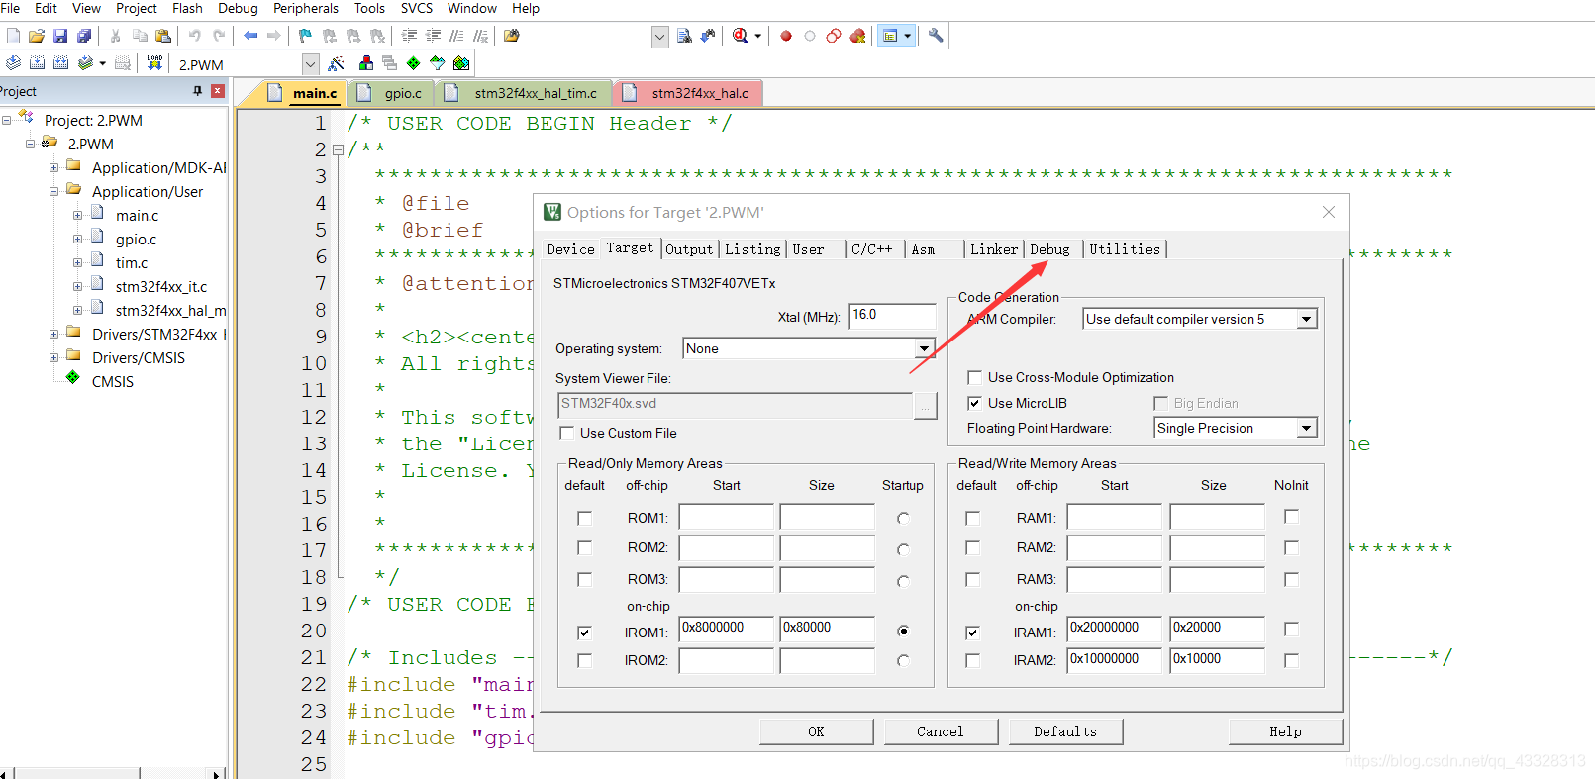This screenshot has width=1595, height=779.
Task: Click the Select Software Packs funnel icon
Action: pos(437,63)
